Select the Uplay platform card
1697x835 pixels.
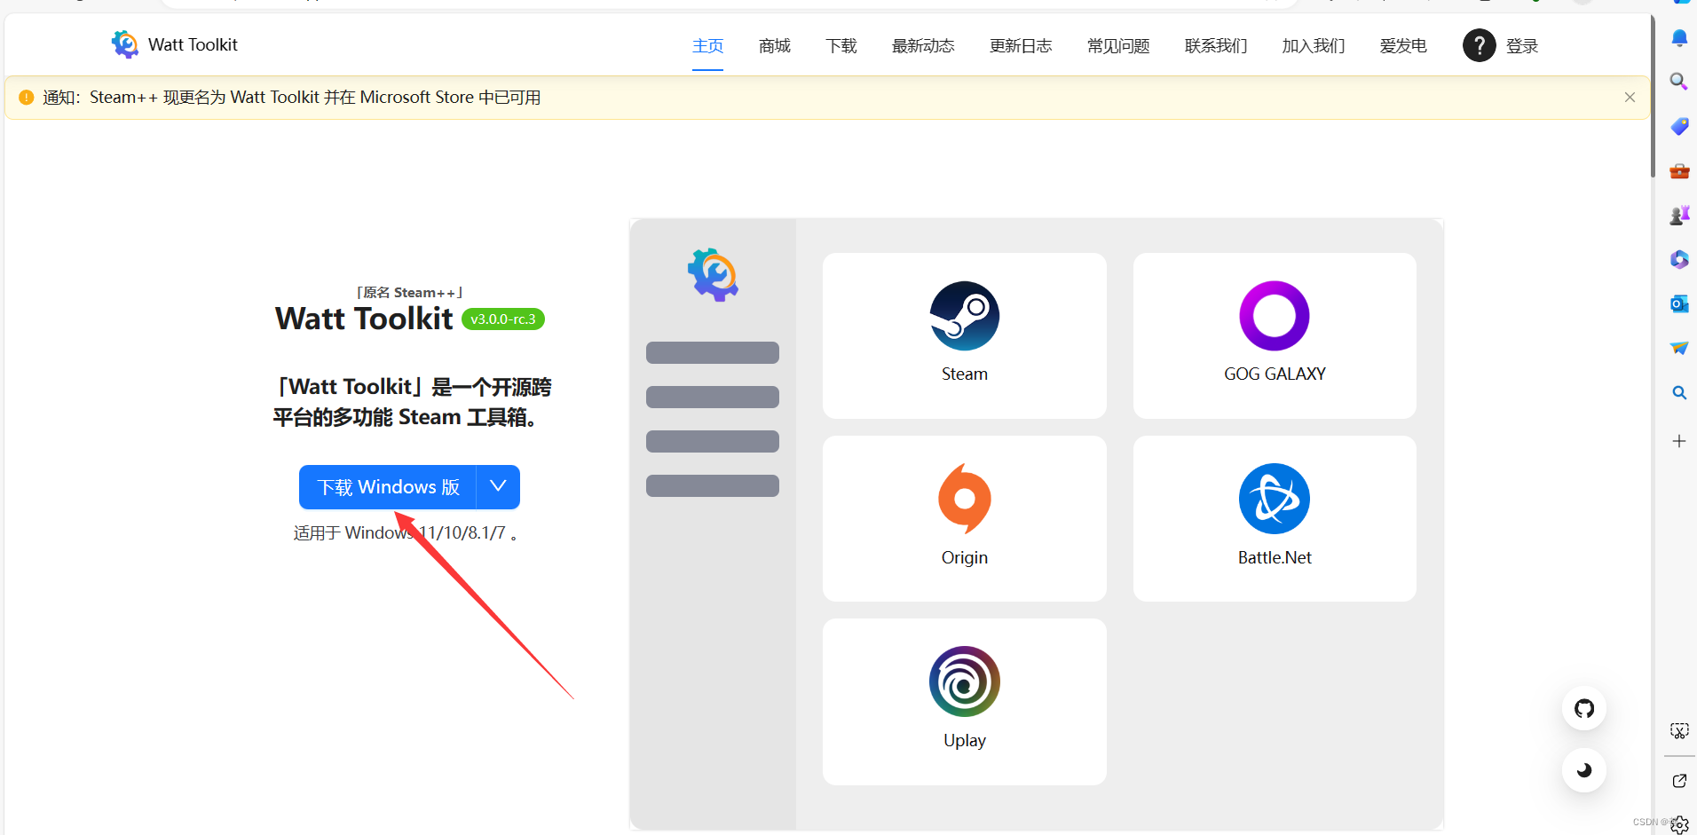tap(964, 701)
